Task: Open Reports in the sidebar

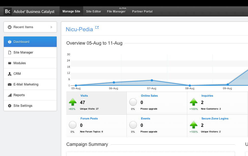Action: coord(30,95)
